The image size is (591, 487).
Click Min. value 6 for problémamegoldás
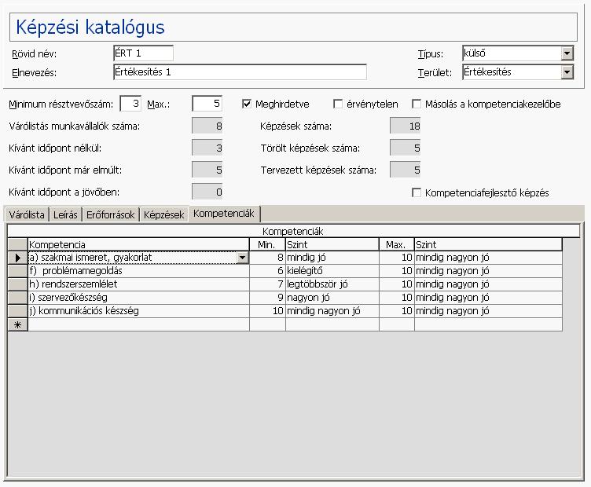(x=267, y=271)
